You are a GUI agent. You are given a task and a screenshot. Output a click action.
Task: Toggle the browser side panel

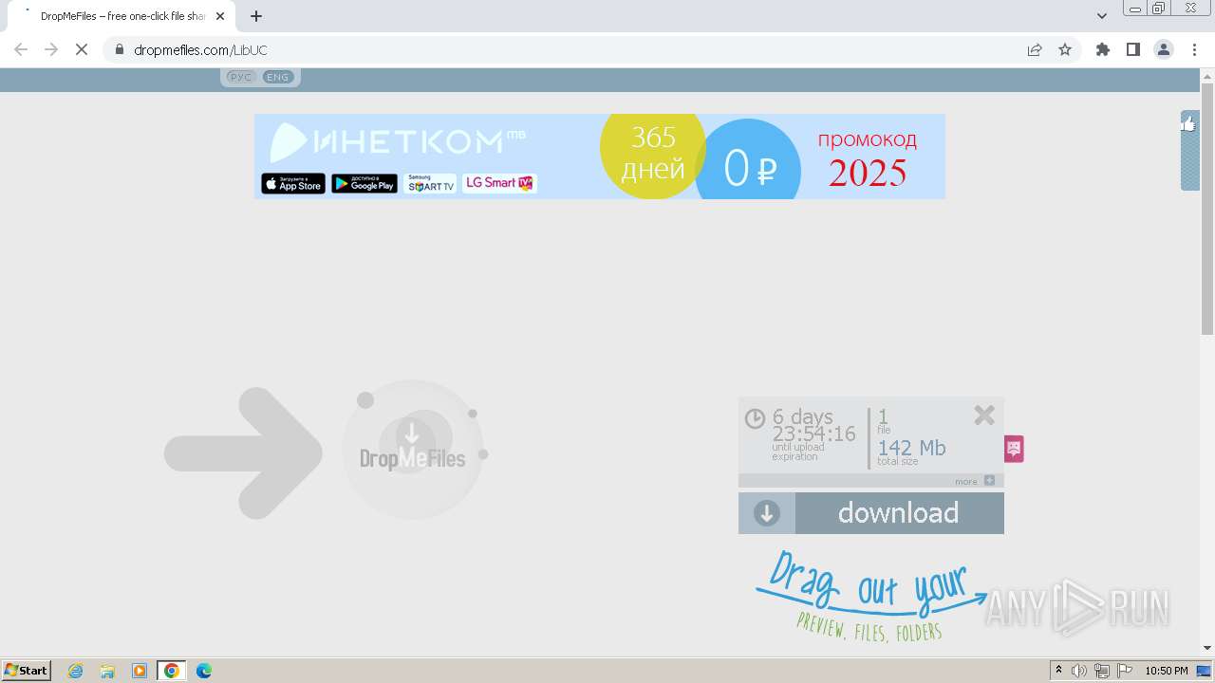coord(1133,49)
